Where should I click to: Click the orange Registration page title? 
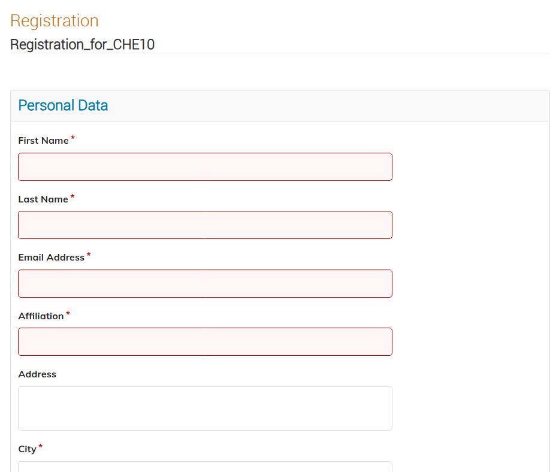click(55, 21)
